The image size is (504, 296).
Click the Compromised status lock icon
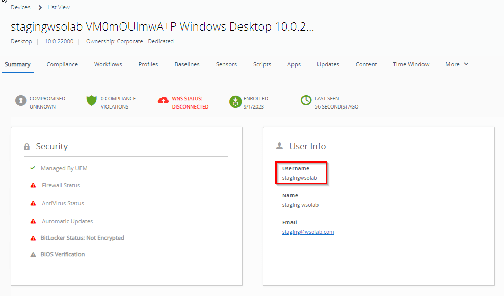click(x=21, y=101)
